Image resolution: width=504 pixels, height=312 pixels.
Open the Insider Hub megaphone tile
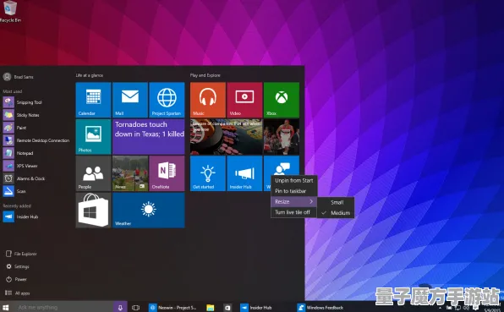pyautogui.click(x=244, y=173)
